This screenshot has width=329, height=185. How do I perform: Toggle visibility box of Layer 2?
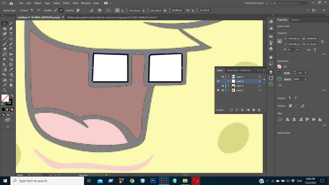[218, 77]
